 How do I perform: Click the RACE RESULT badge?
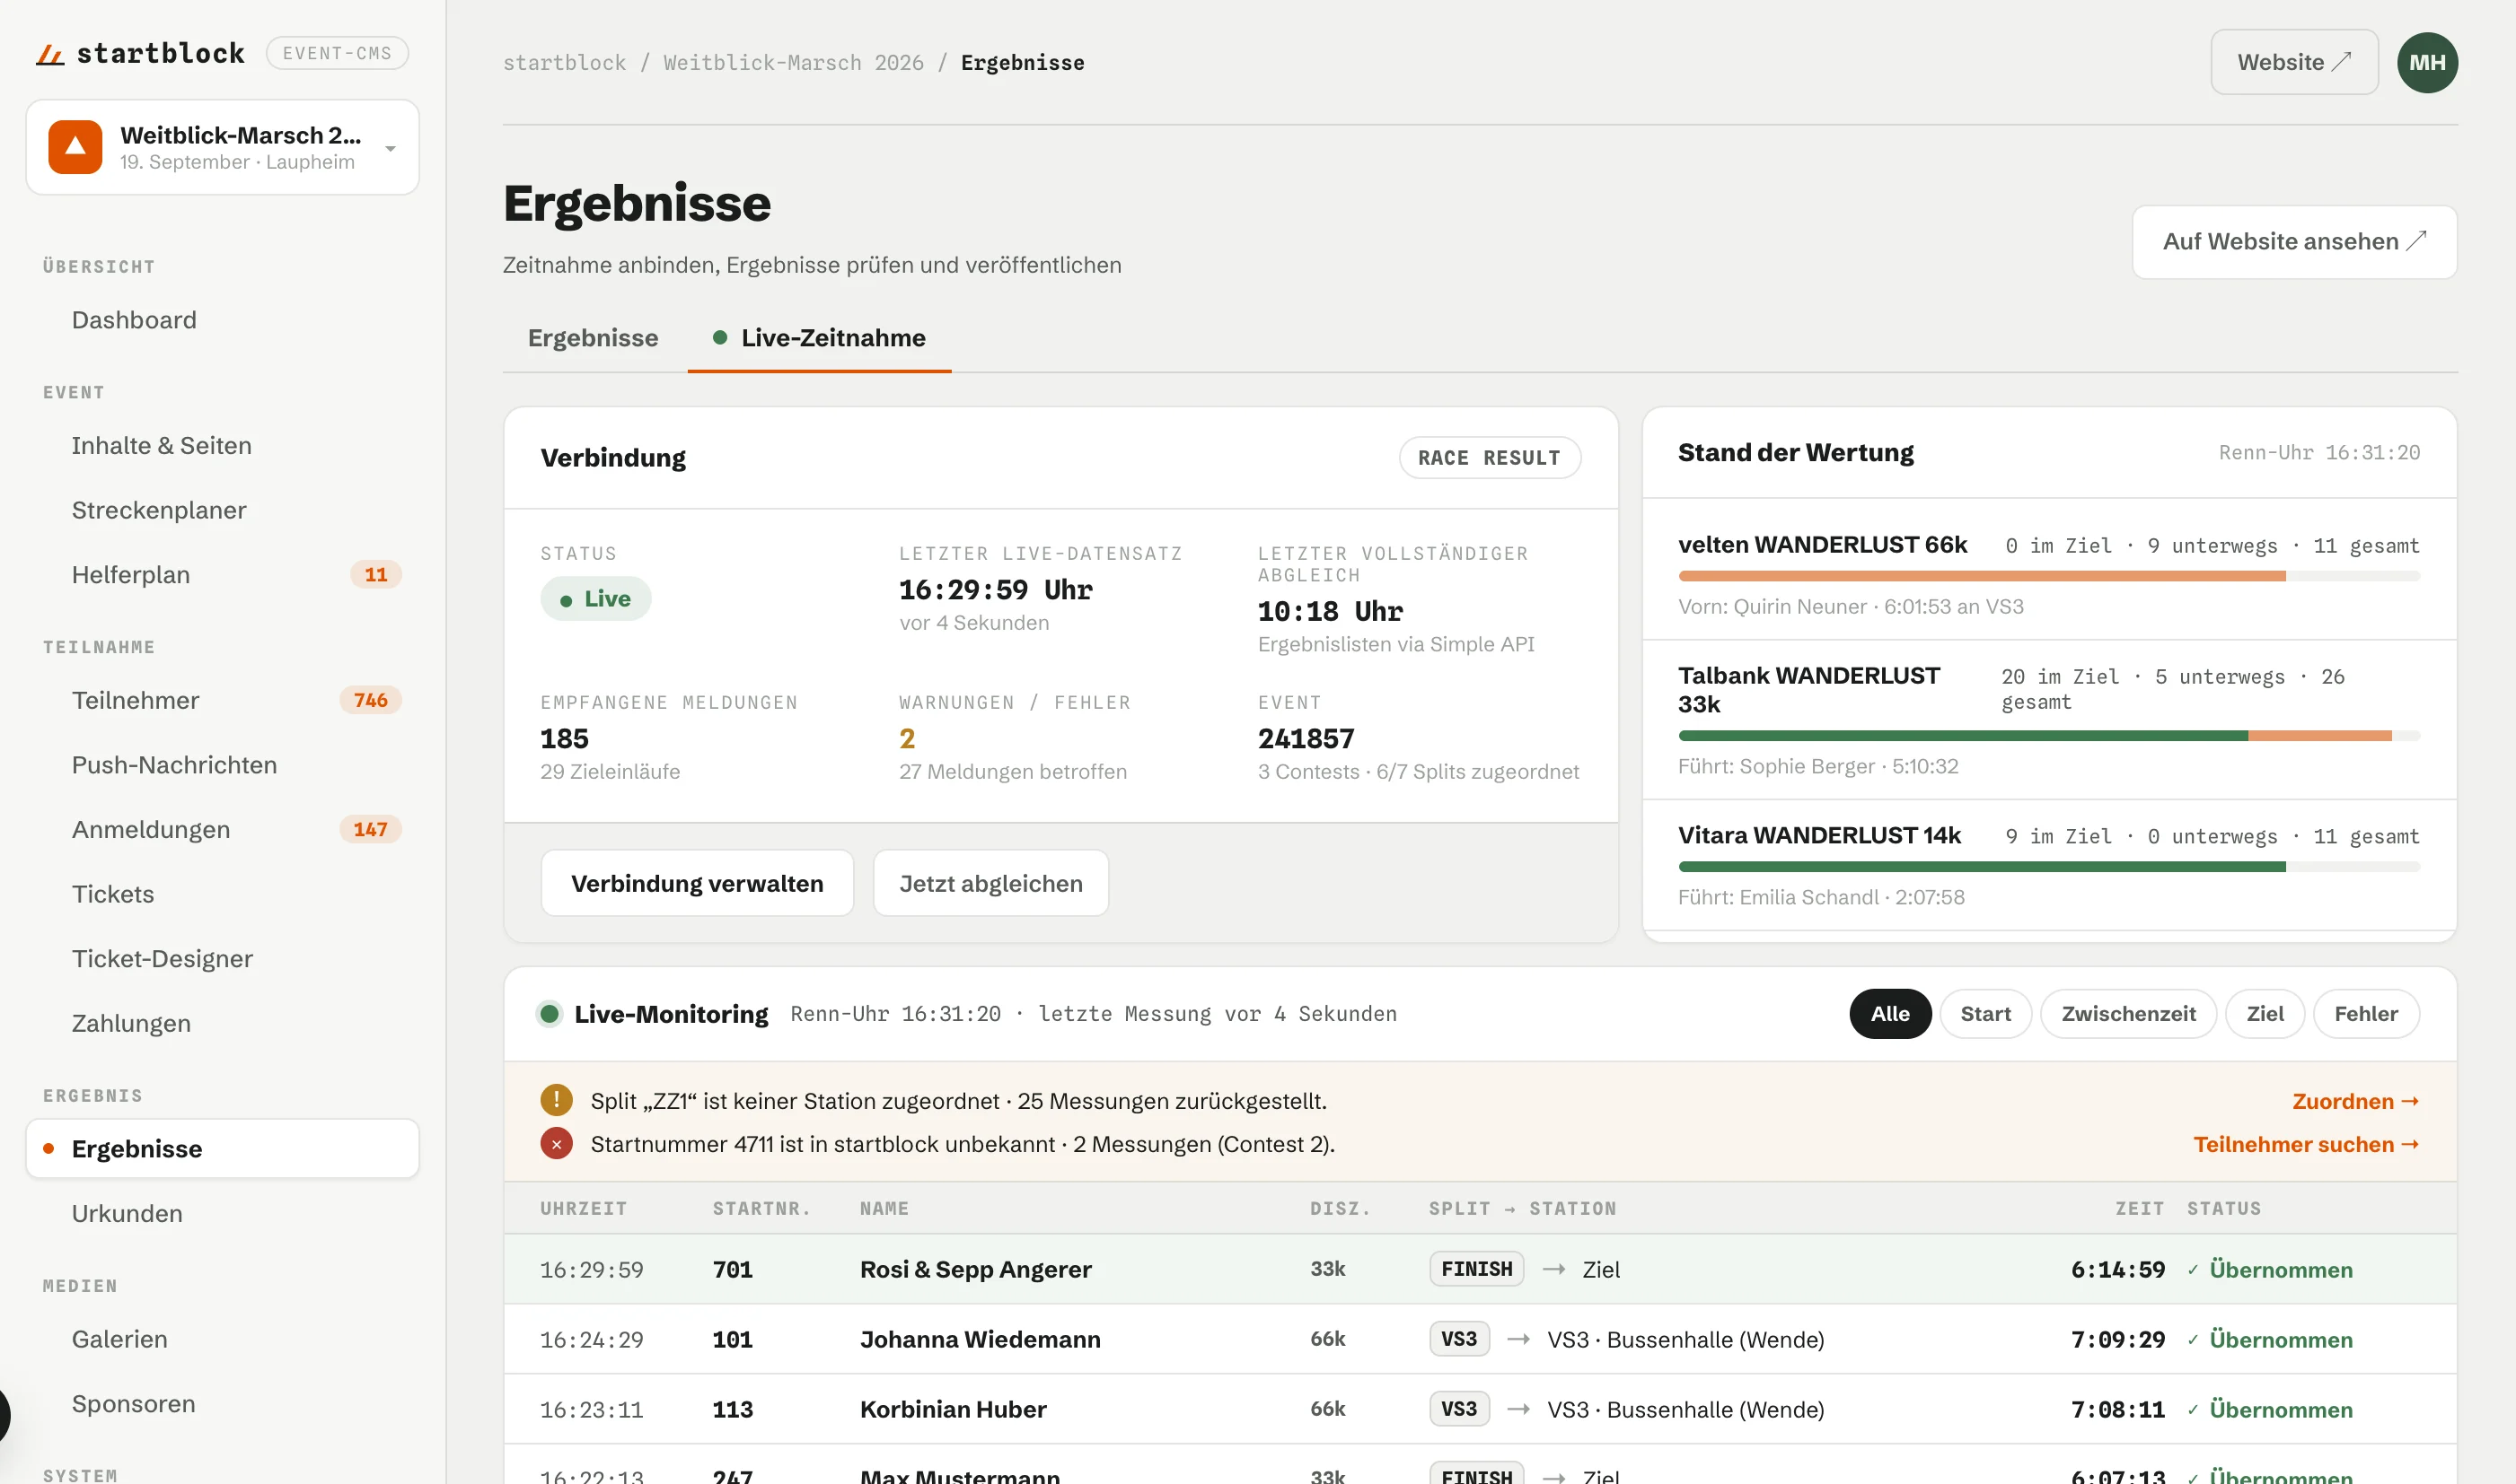point(1489,457)
